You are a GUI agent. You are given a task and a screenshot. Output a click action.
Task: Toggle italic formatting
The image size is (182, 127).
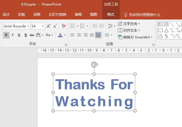point(13,35)
